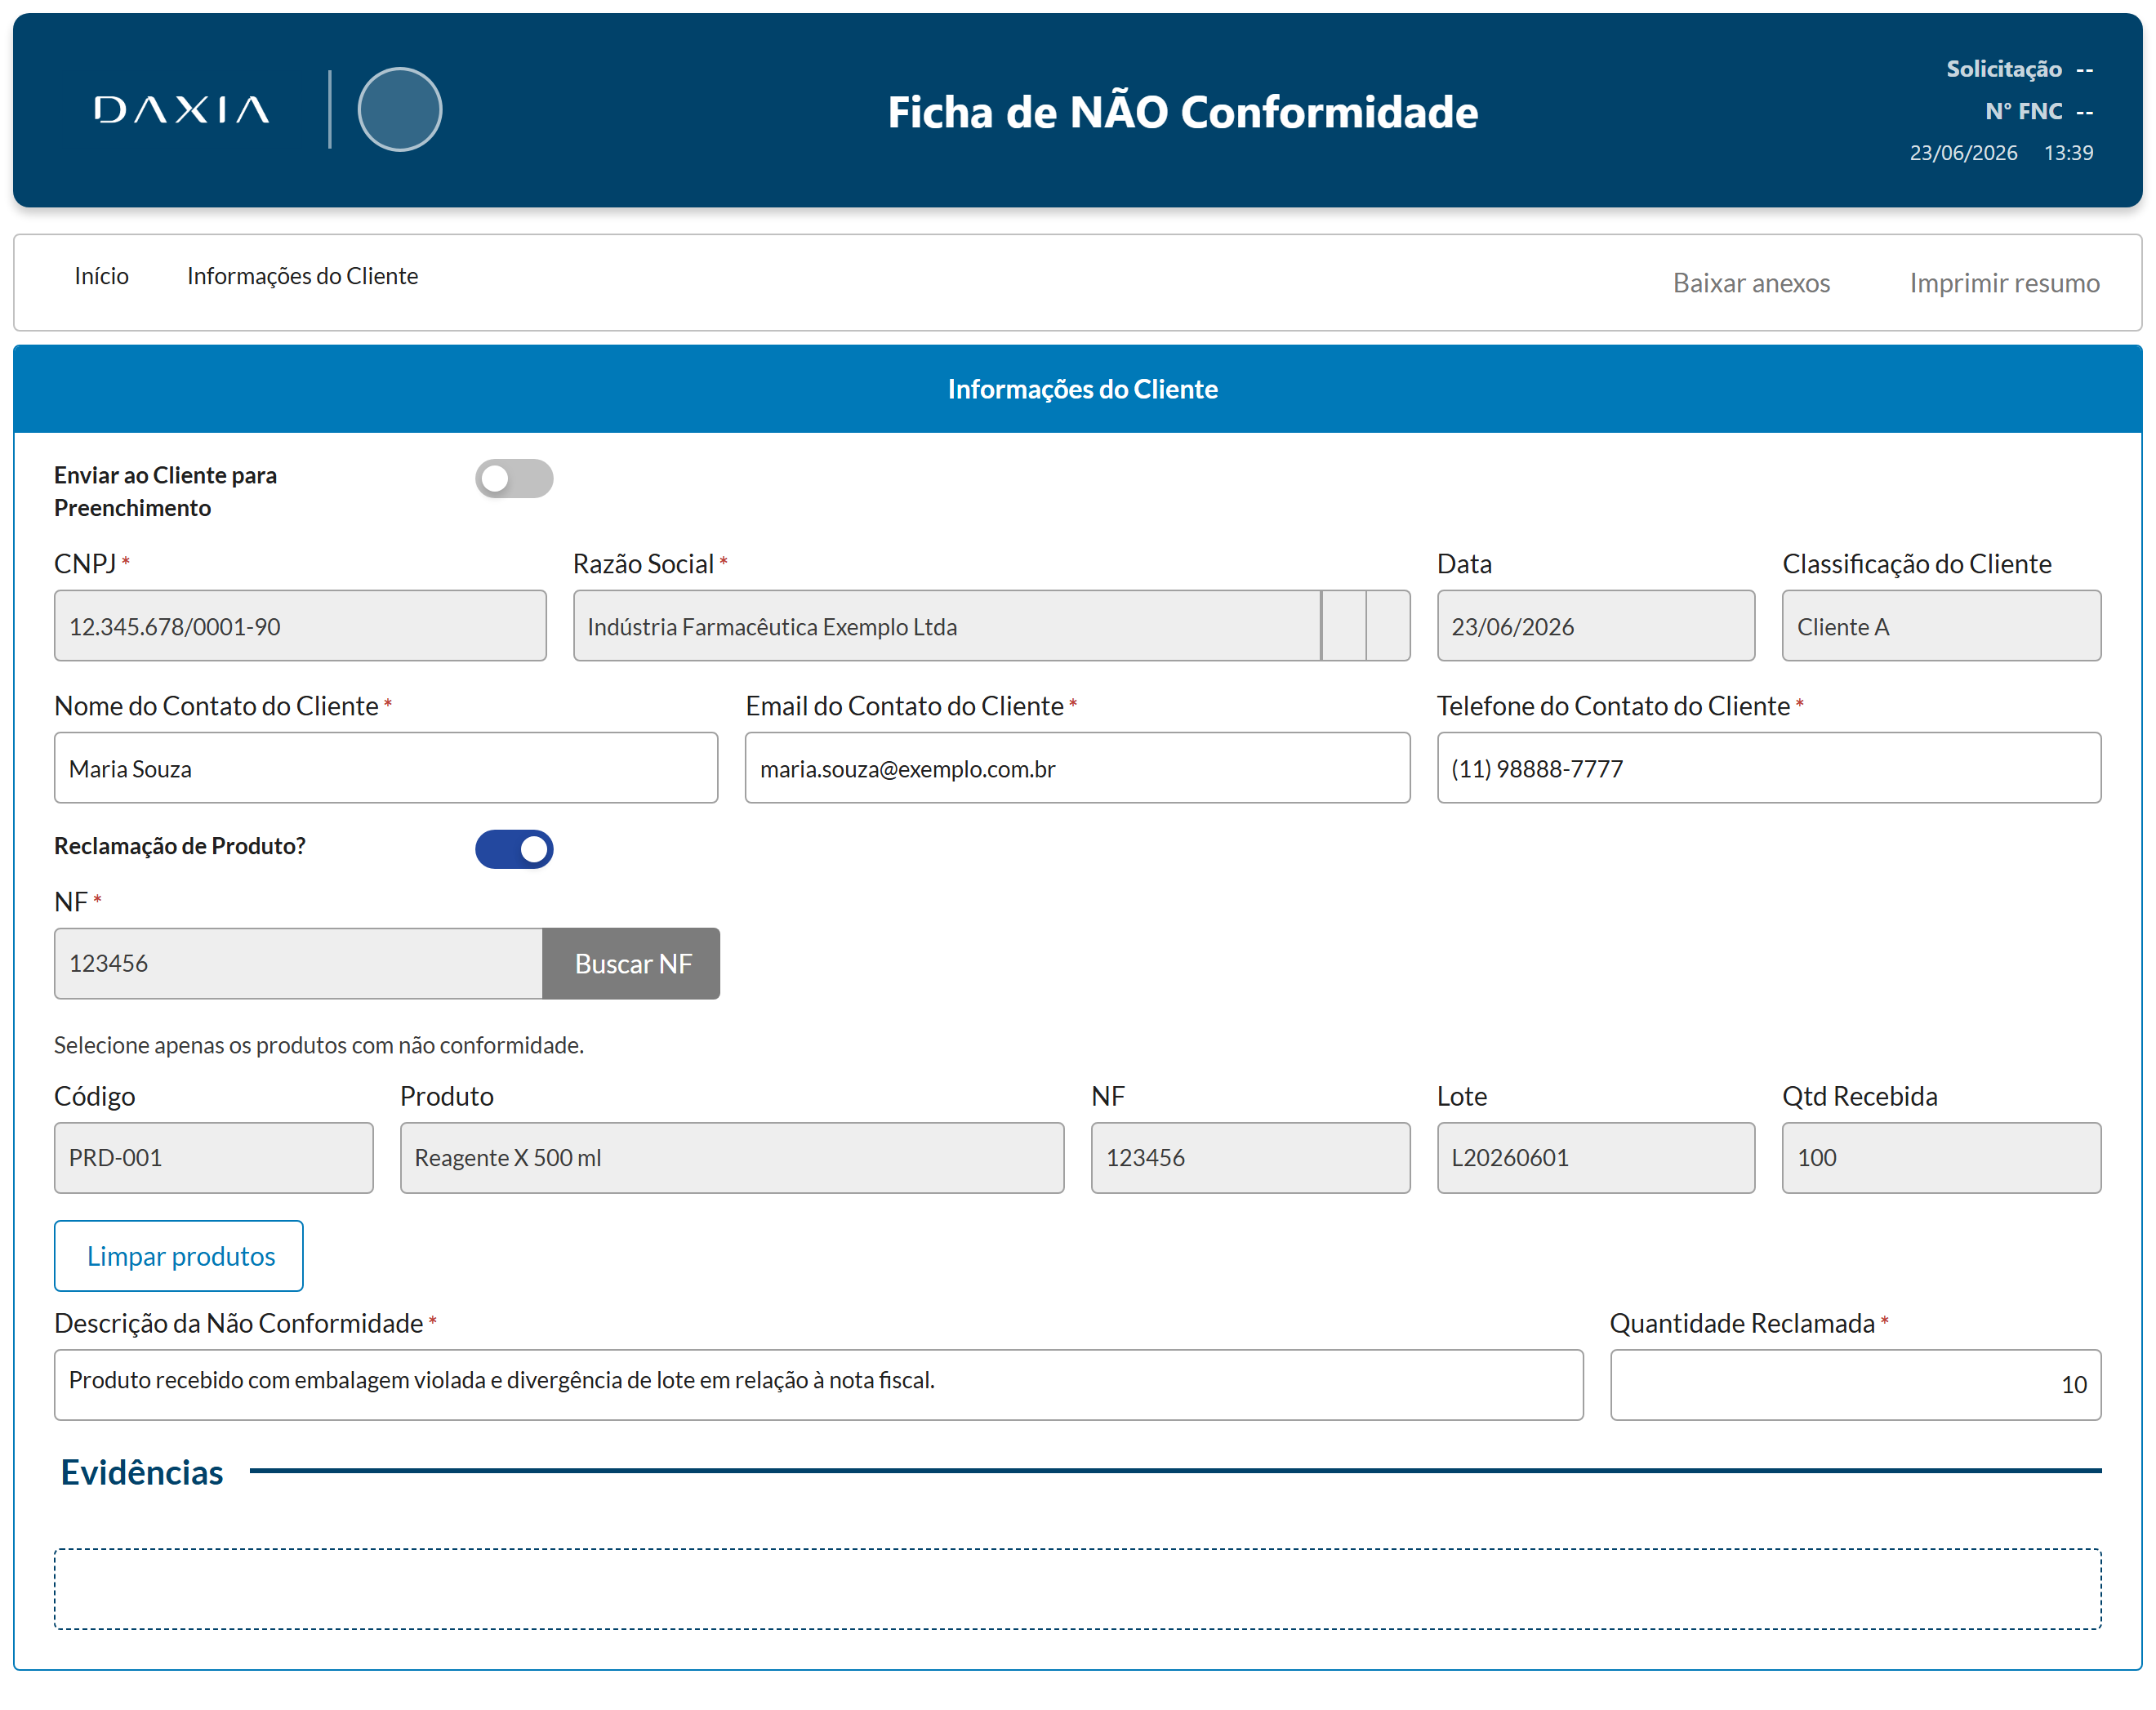Click the Data field showing 23/06/2026
This screenshot has width=2156, height=1710.
click(1595, 625)
